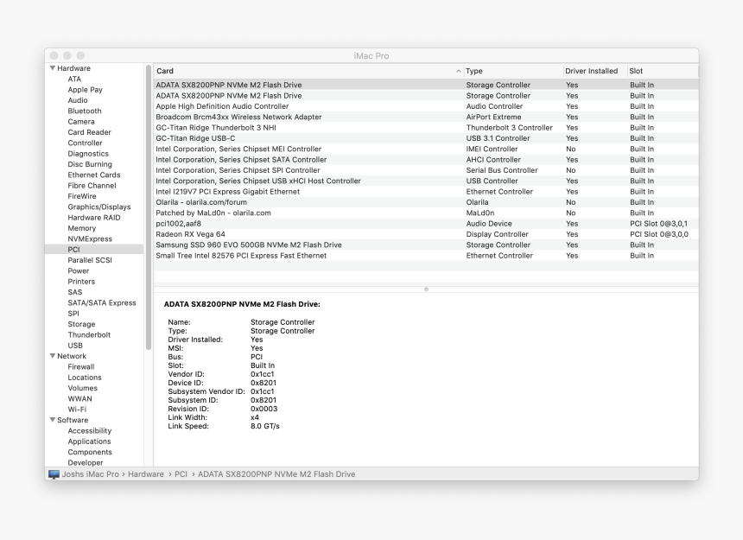Select Accessibility under Software

click(90, 430)
